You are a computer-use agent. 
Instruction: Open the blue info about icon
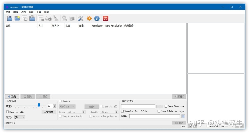[x=97, y=18]
